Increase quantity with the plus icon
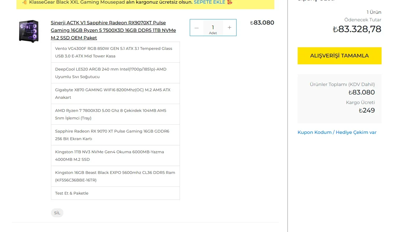The height and width of the screenshot is (232, 399). point(230,28)
